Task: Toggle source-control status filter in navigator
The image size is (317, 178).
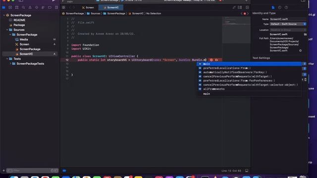Action: click(x=56, y=171)
